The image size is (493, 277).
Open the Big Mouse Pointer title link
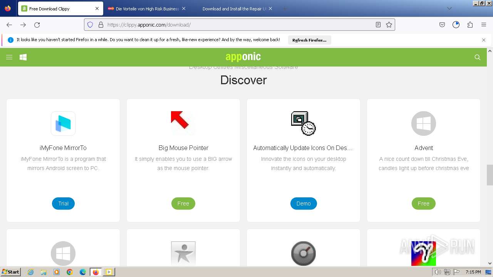click(183, 148)
